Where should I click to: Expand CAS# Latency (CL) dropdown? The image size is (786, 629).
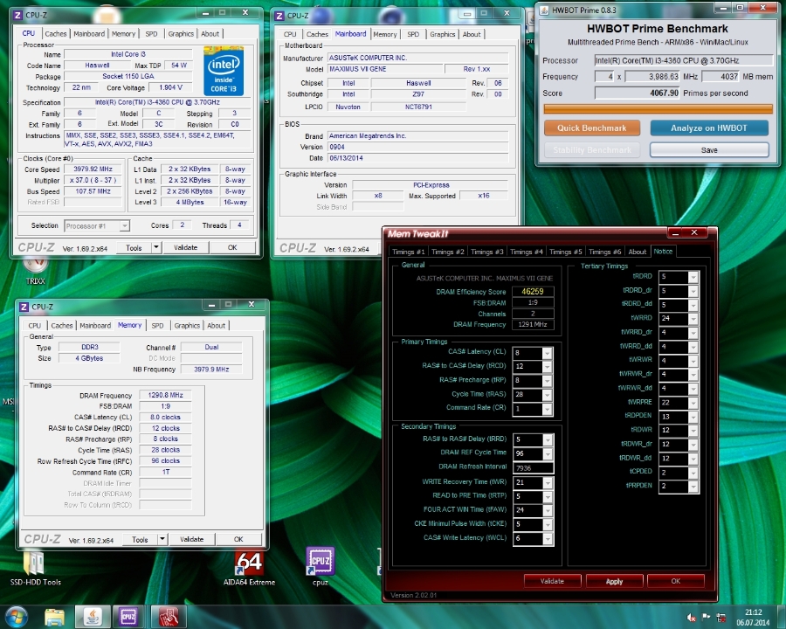[548, 353]
